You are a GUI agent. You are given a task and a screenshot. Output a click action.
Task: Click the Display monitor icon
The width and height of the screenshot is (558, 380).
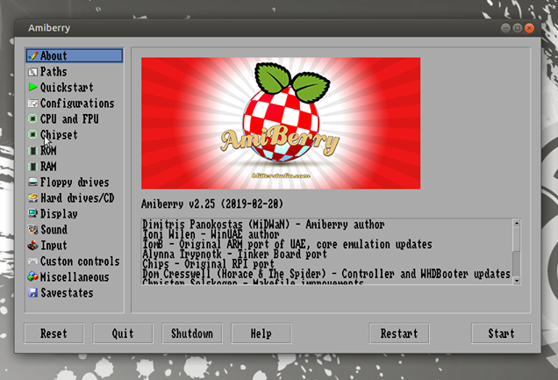(32, 213)
